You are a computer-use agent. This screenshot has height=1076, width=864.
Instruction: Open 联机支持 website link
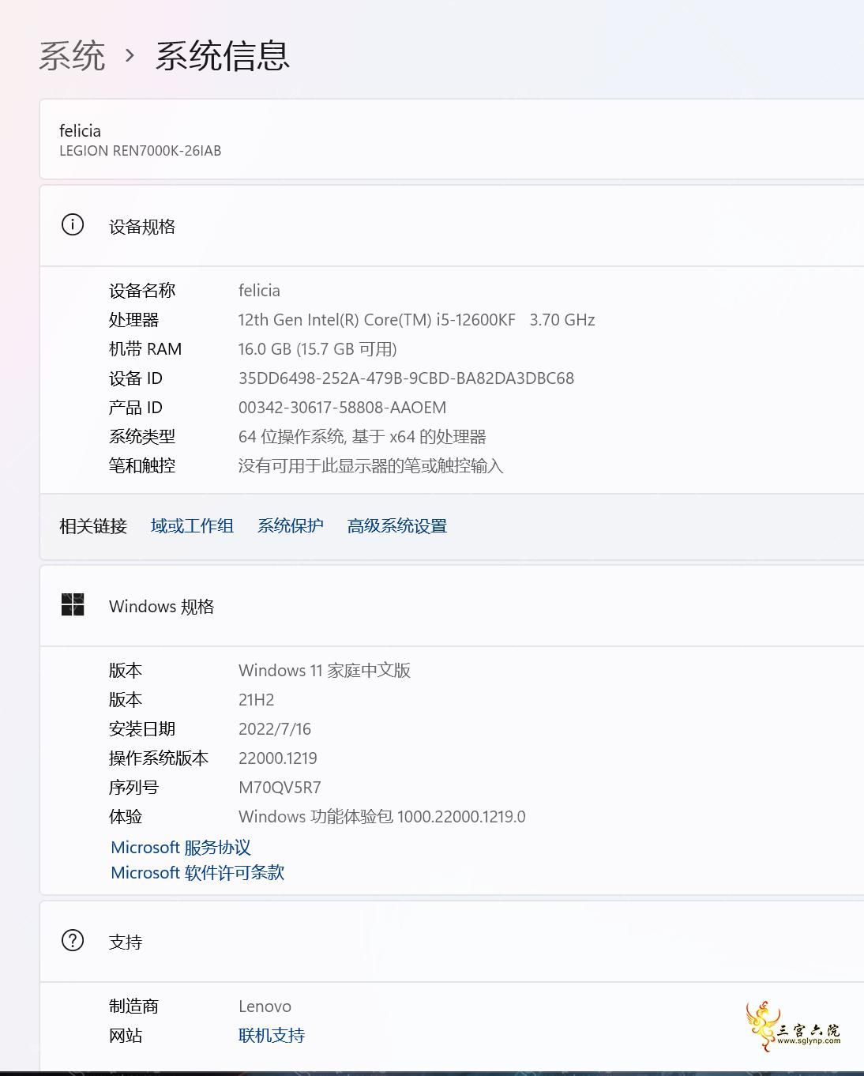[x=272, y=1036]
